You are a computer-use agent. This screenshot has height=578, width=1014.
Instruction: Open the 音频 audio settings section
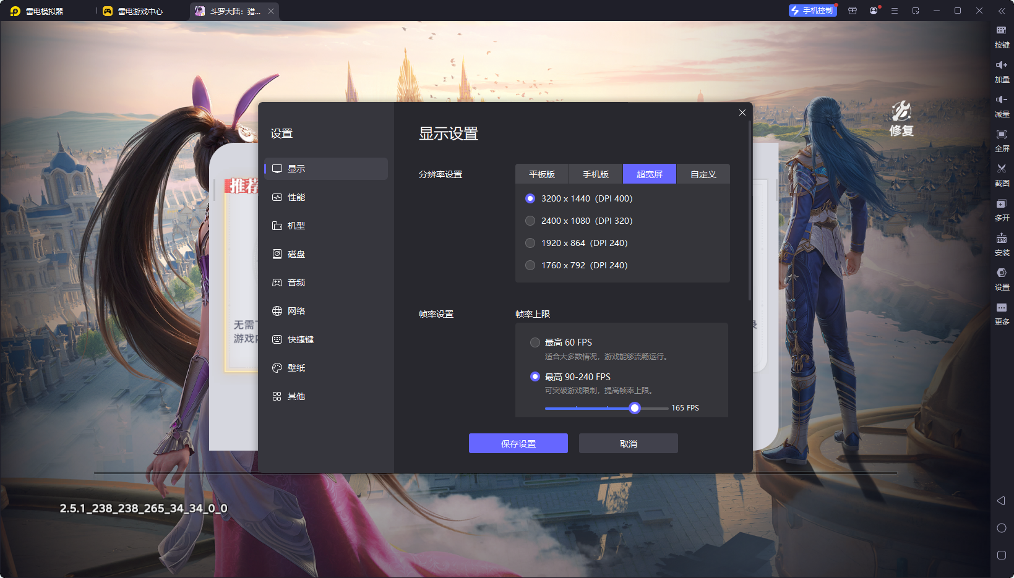tap(326, 283)
